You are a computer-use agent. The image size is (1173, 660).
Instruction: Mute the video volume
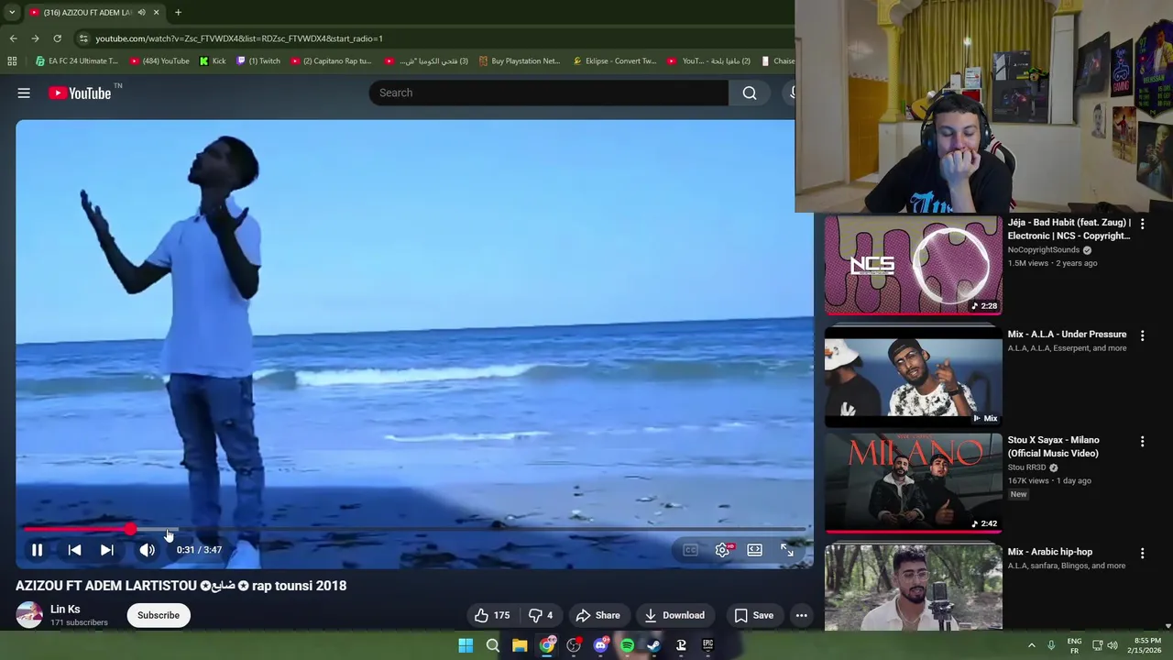tap(147, 550)
